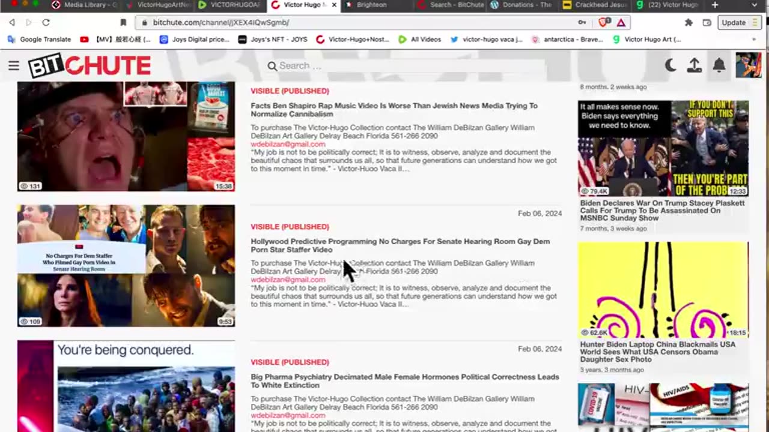
Task: Click the search magnifier icon
Action: [x=272, y=66]
